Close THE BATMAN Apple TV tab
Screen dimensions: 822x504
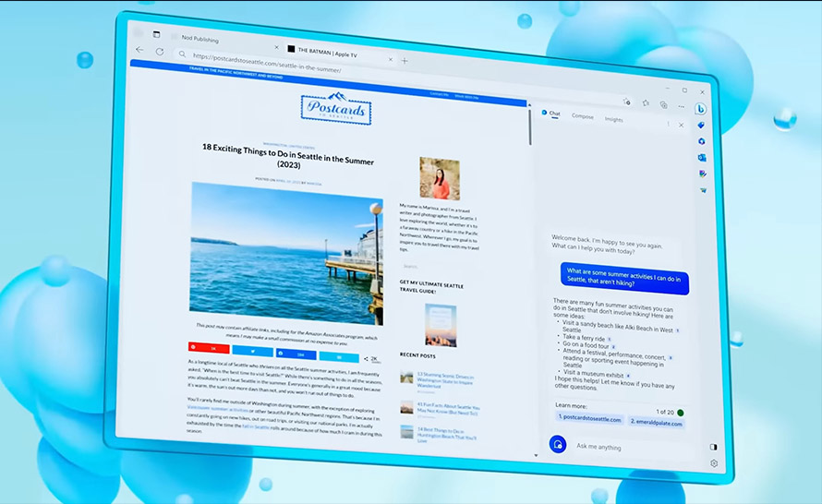[390, 59]
